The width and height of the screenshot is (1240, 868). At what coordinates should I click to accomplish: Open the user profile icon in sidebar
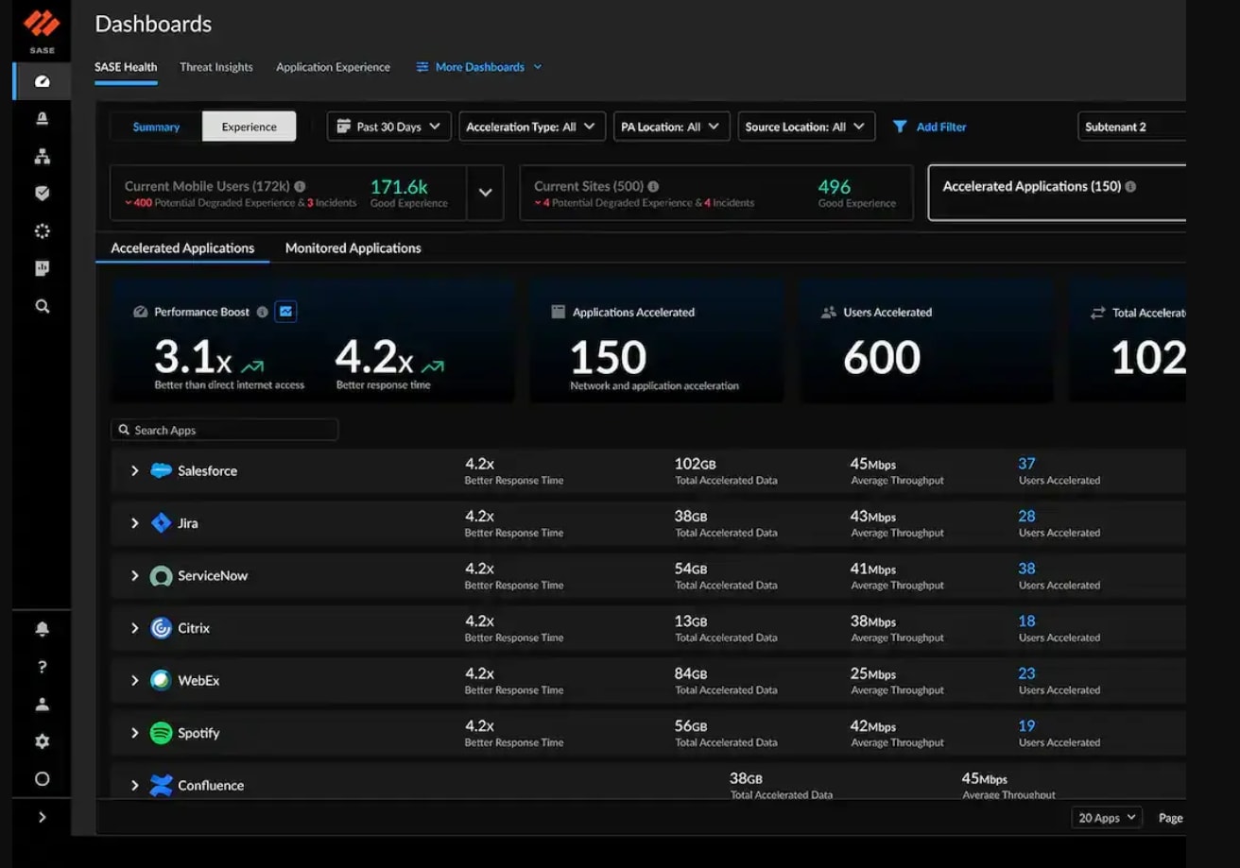(x=42, y=705)
